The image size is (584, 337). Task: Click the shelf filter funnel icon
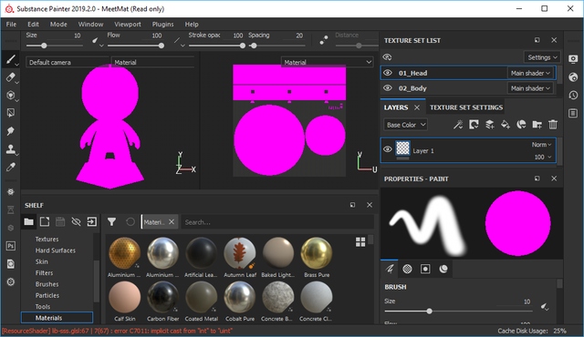click(111, 222)
